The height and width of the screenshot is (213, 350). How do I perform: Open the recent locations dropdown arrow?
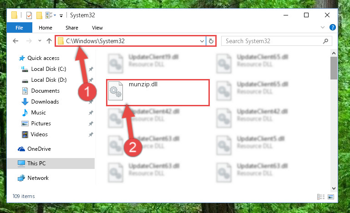click(40, 41)
